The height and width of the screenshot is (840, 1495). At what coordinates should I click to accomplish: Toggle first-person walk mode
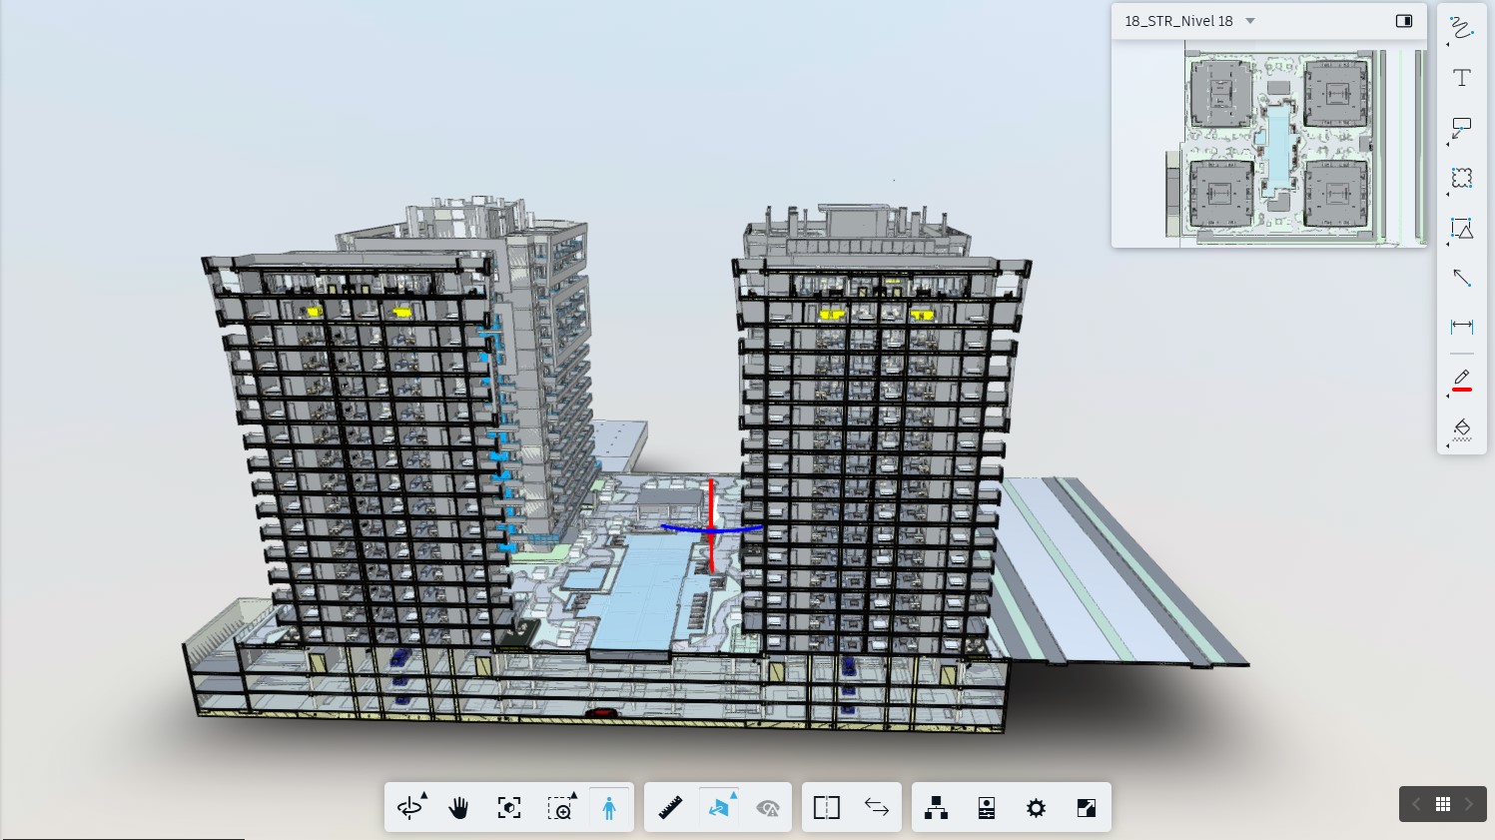pyautogui.click(x=609, y=807)
